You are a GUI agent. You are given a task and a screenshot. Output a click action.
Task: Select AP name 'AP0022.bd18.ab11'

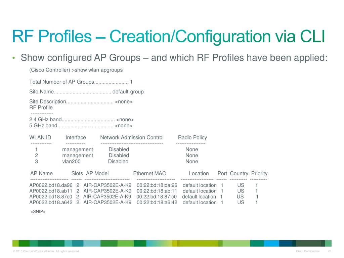[x=51, y=191]
